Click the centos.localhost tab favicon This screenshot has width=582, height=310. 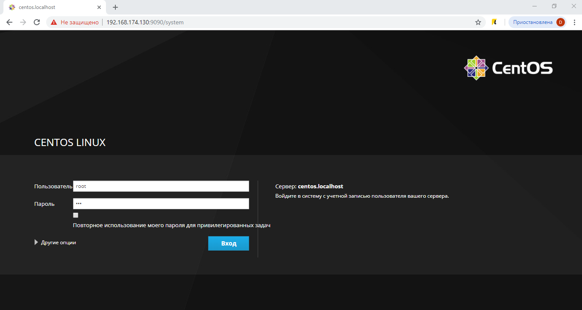(x=12, y=7)
